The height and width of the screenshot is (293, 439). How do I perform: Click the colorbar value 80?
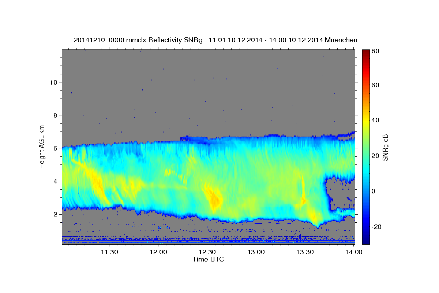(375, 51)
